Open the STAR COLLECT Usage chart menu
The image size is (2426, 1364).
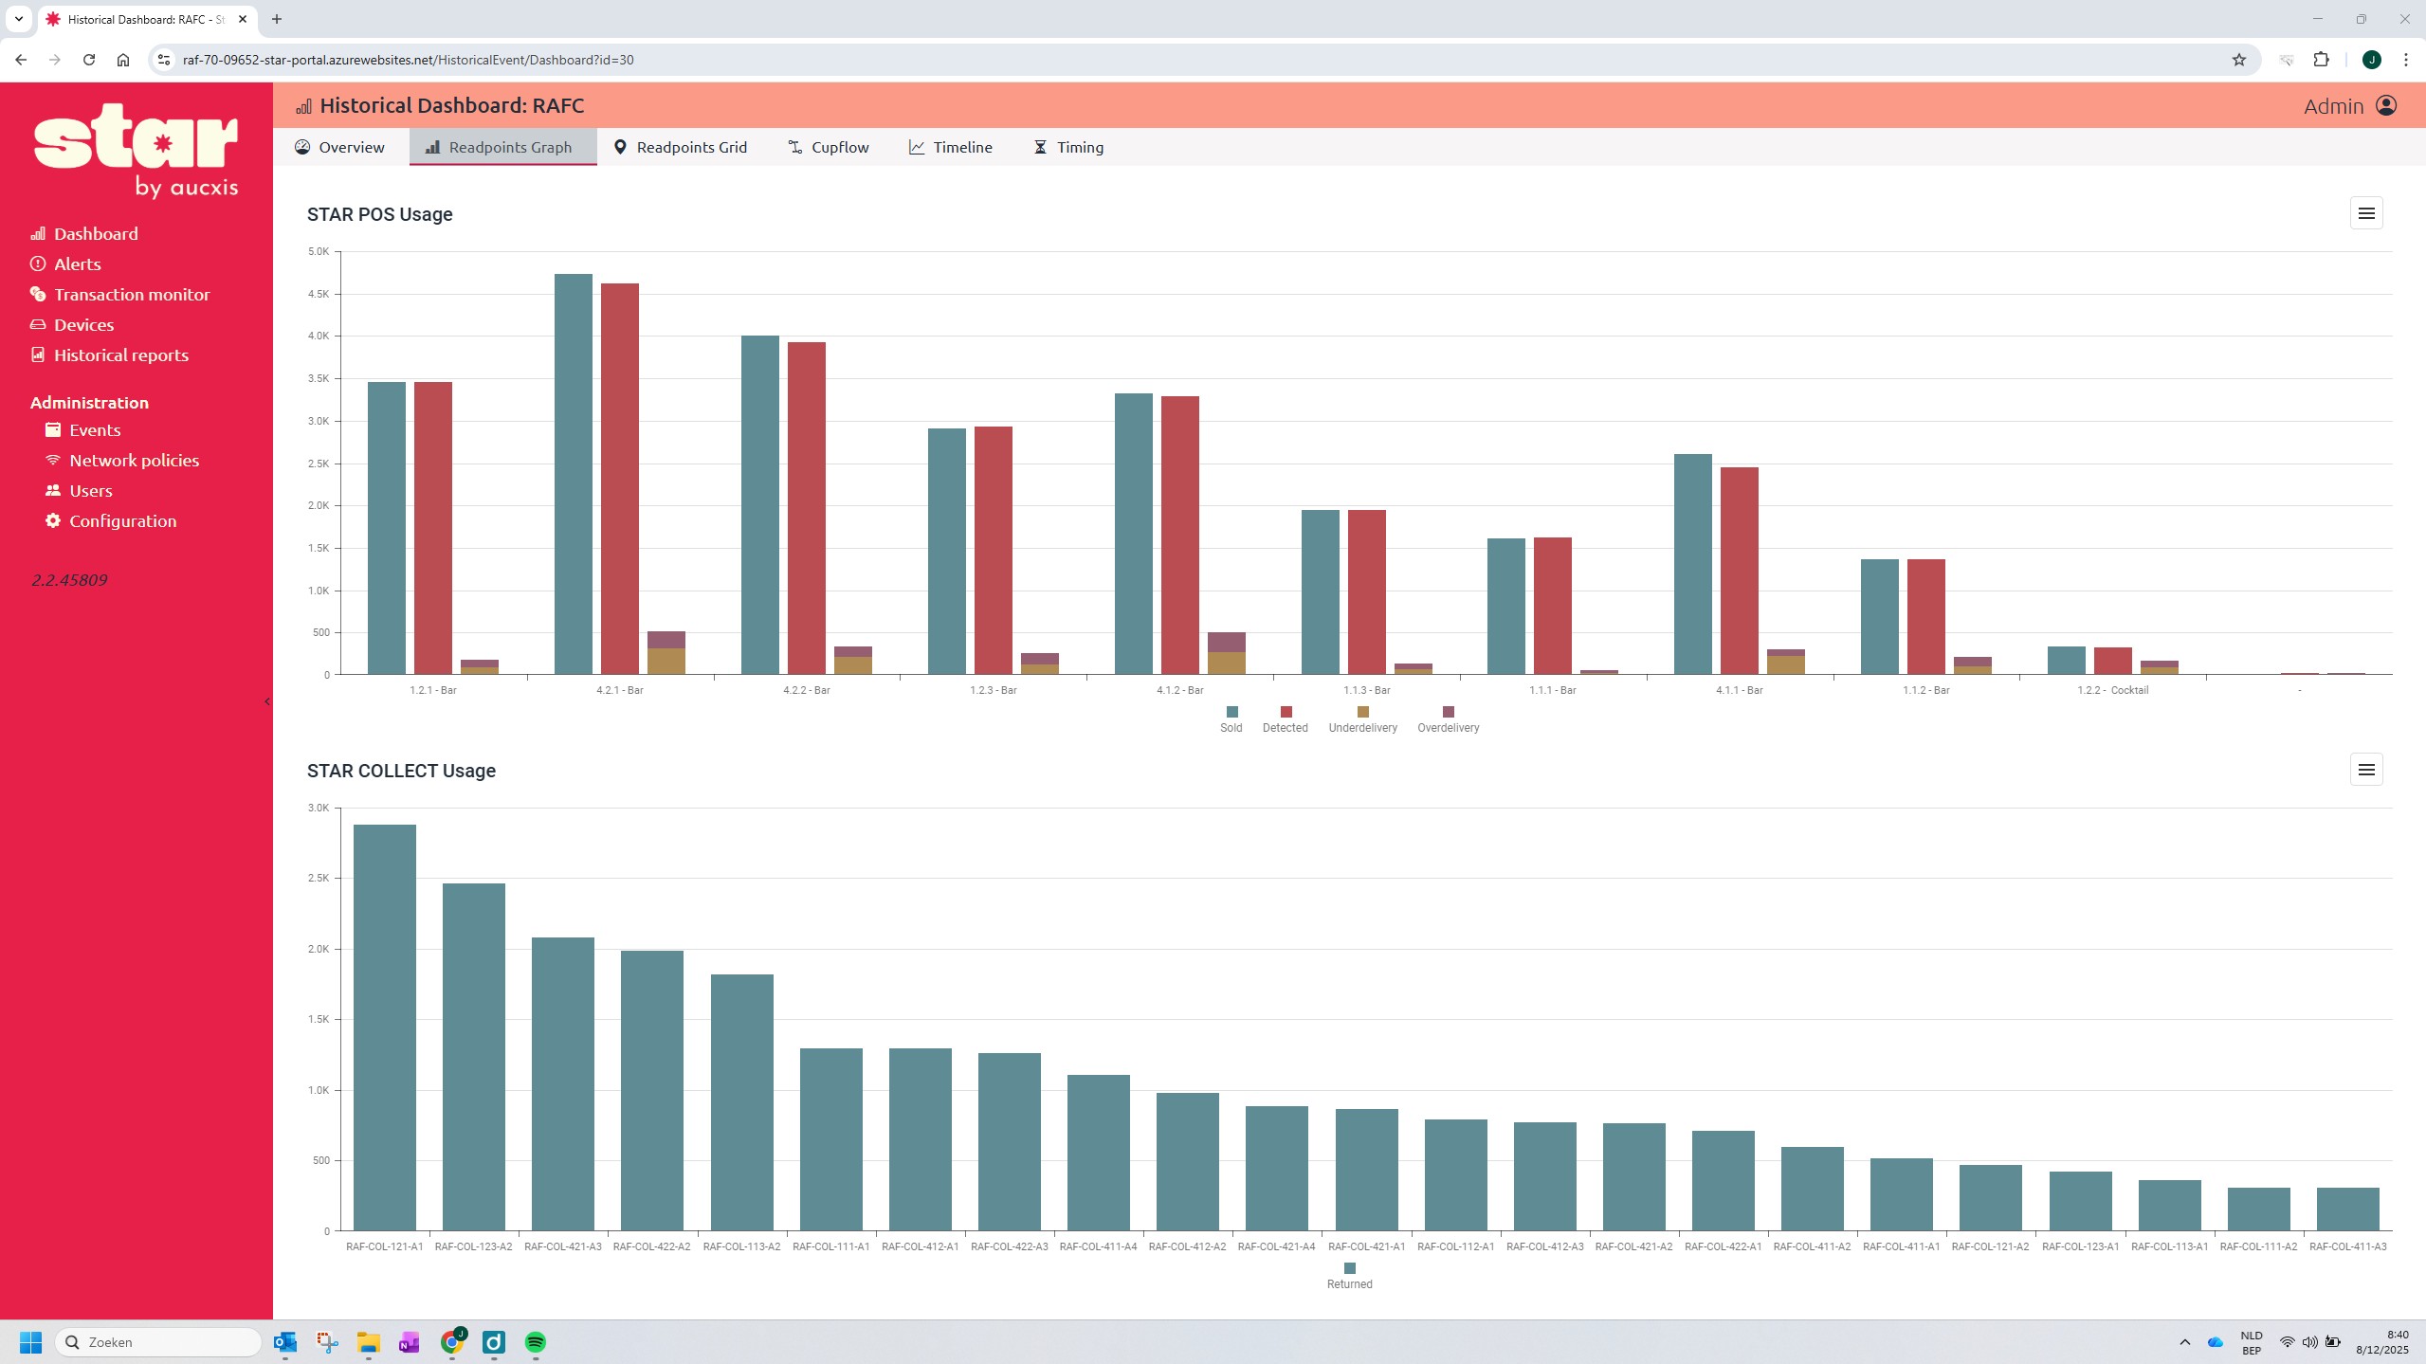pos(2366,770)
